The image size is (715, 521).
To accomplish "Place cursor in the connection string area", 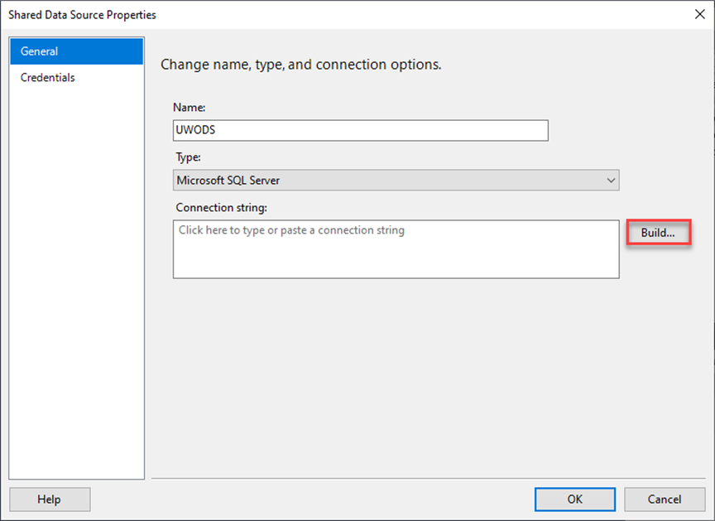I will click(395, 248).
